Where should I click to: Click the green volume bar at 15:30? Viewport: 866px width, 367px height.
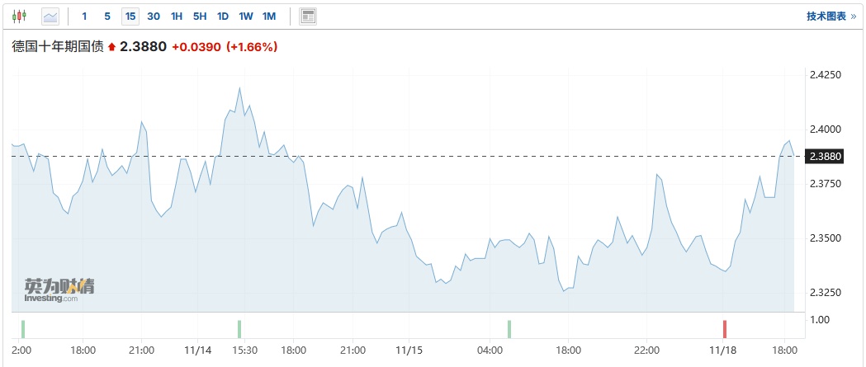239,328
